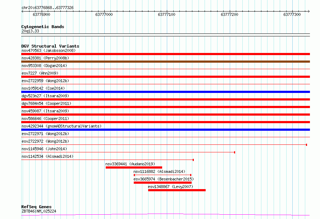Click the thin line for nsv1116882
Viewport: 320px width, 219px height.
163,175
